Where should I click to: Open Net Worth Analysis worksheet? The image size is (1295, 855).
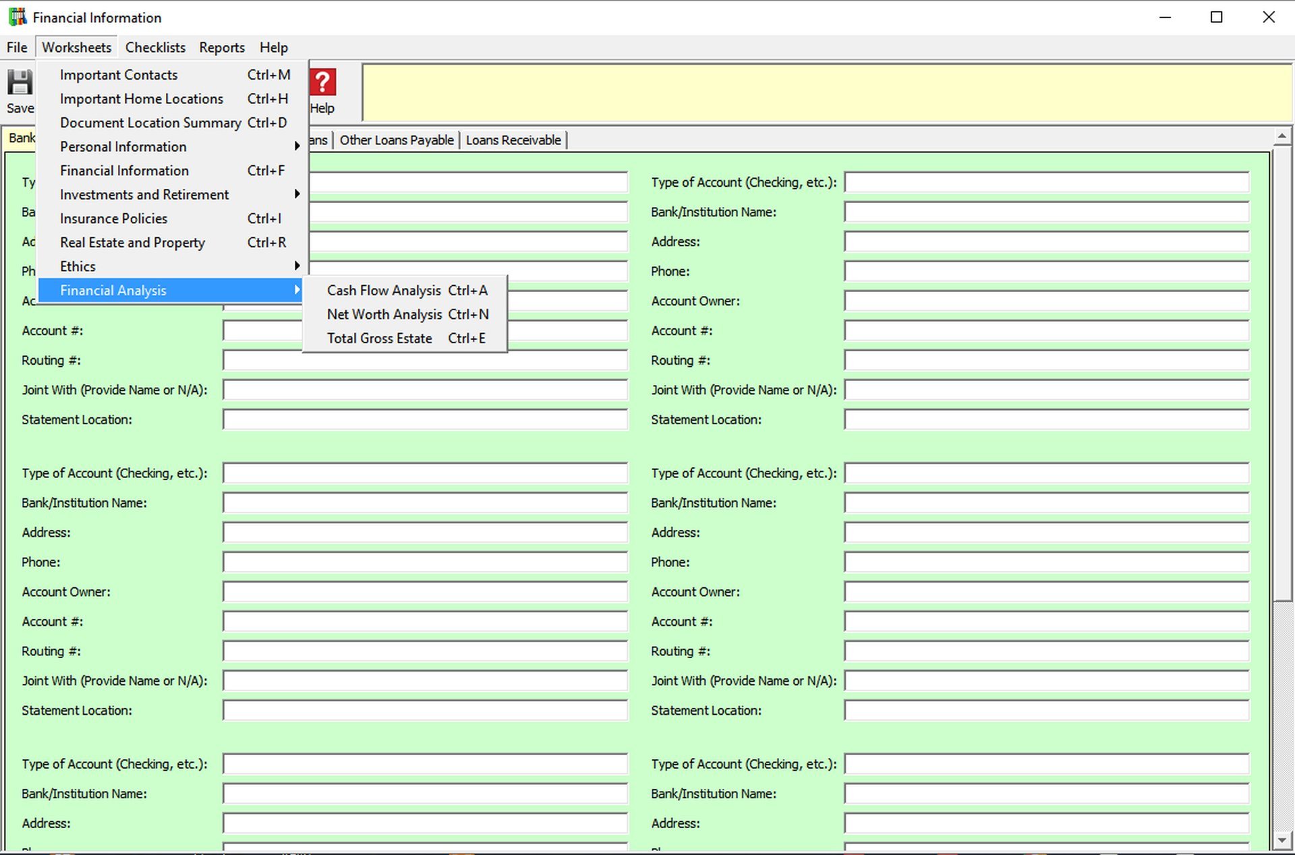pyautogui.click(x=405, y=314)
